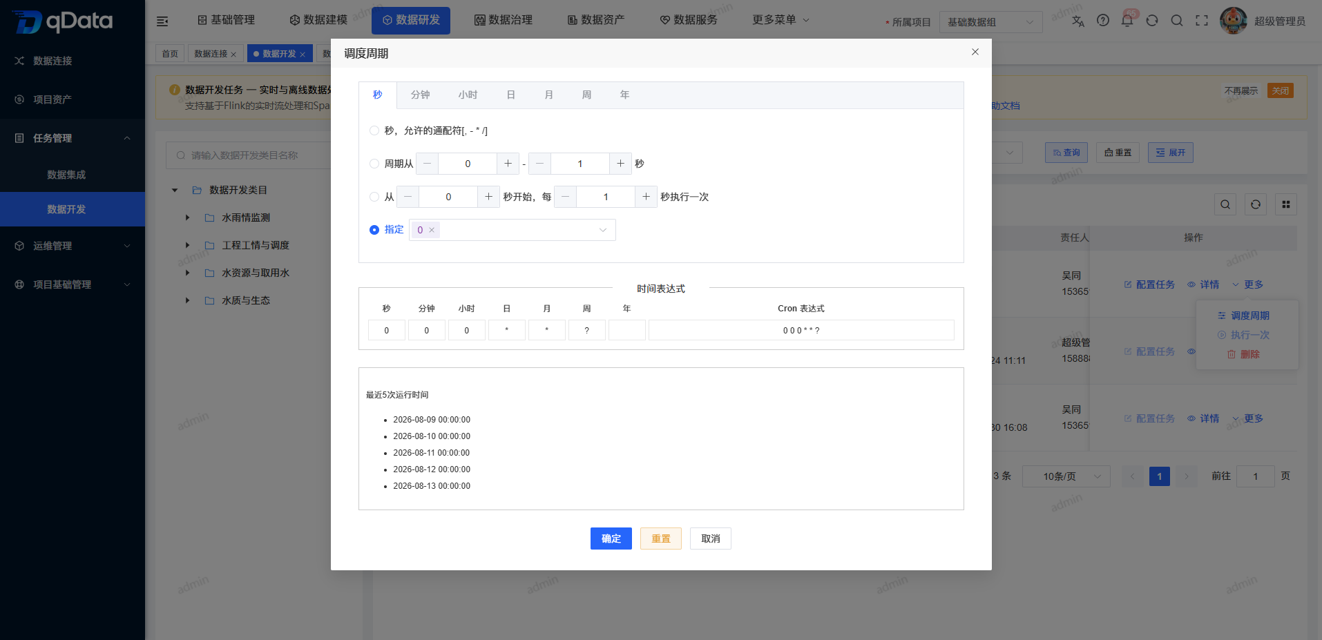
Task: Click the 关闭 button on notice banner
Action: pyautogui.click(x=1281, y=90)
